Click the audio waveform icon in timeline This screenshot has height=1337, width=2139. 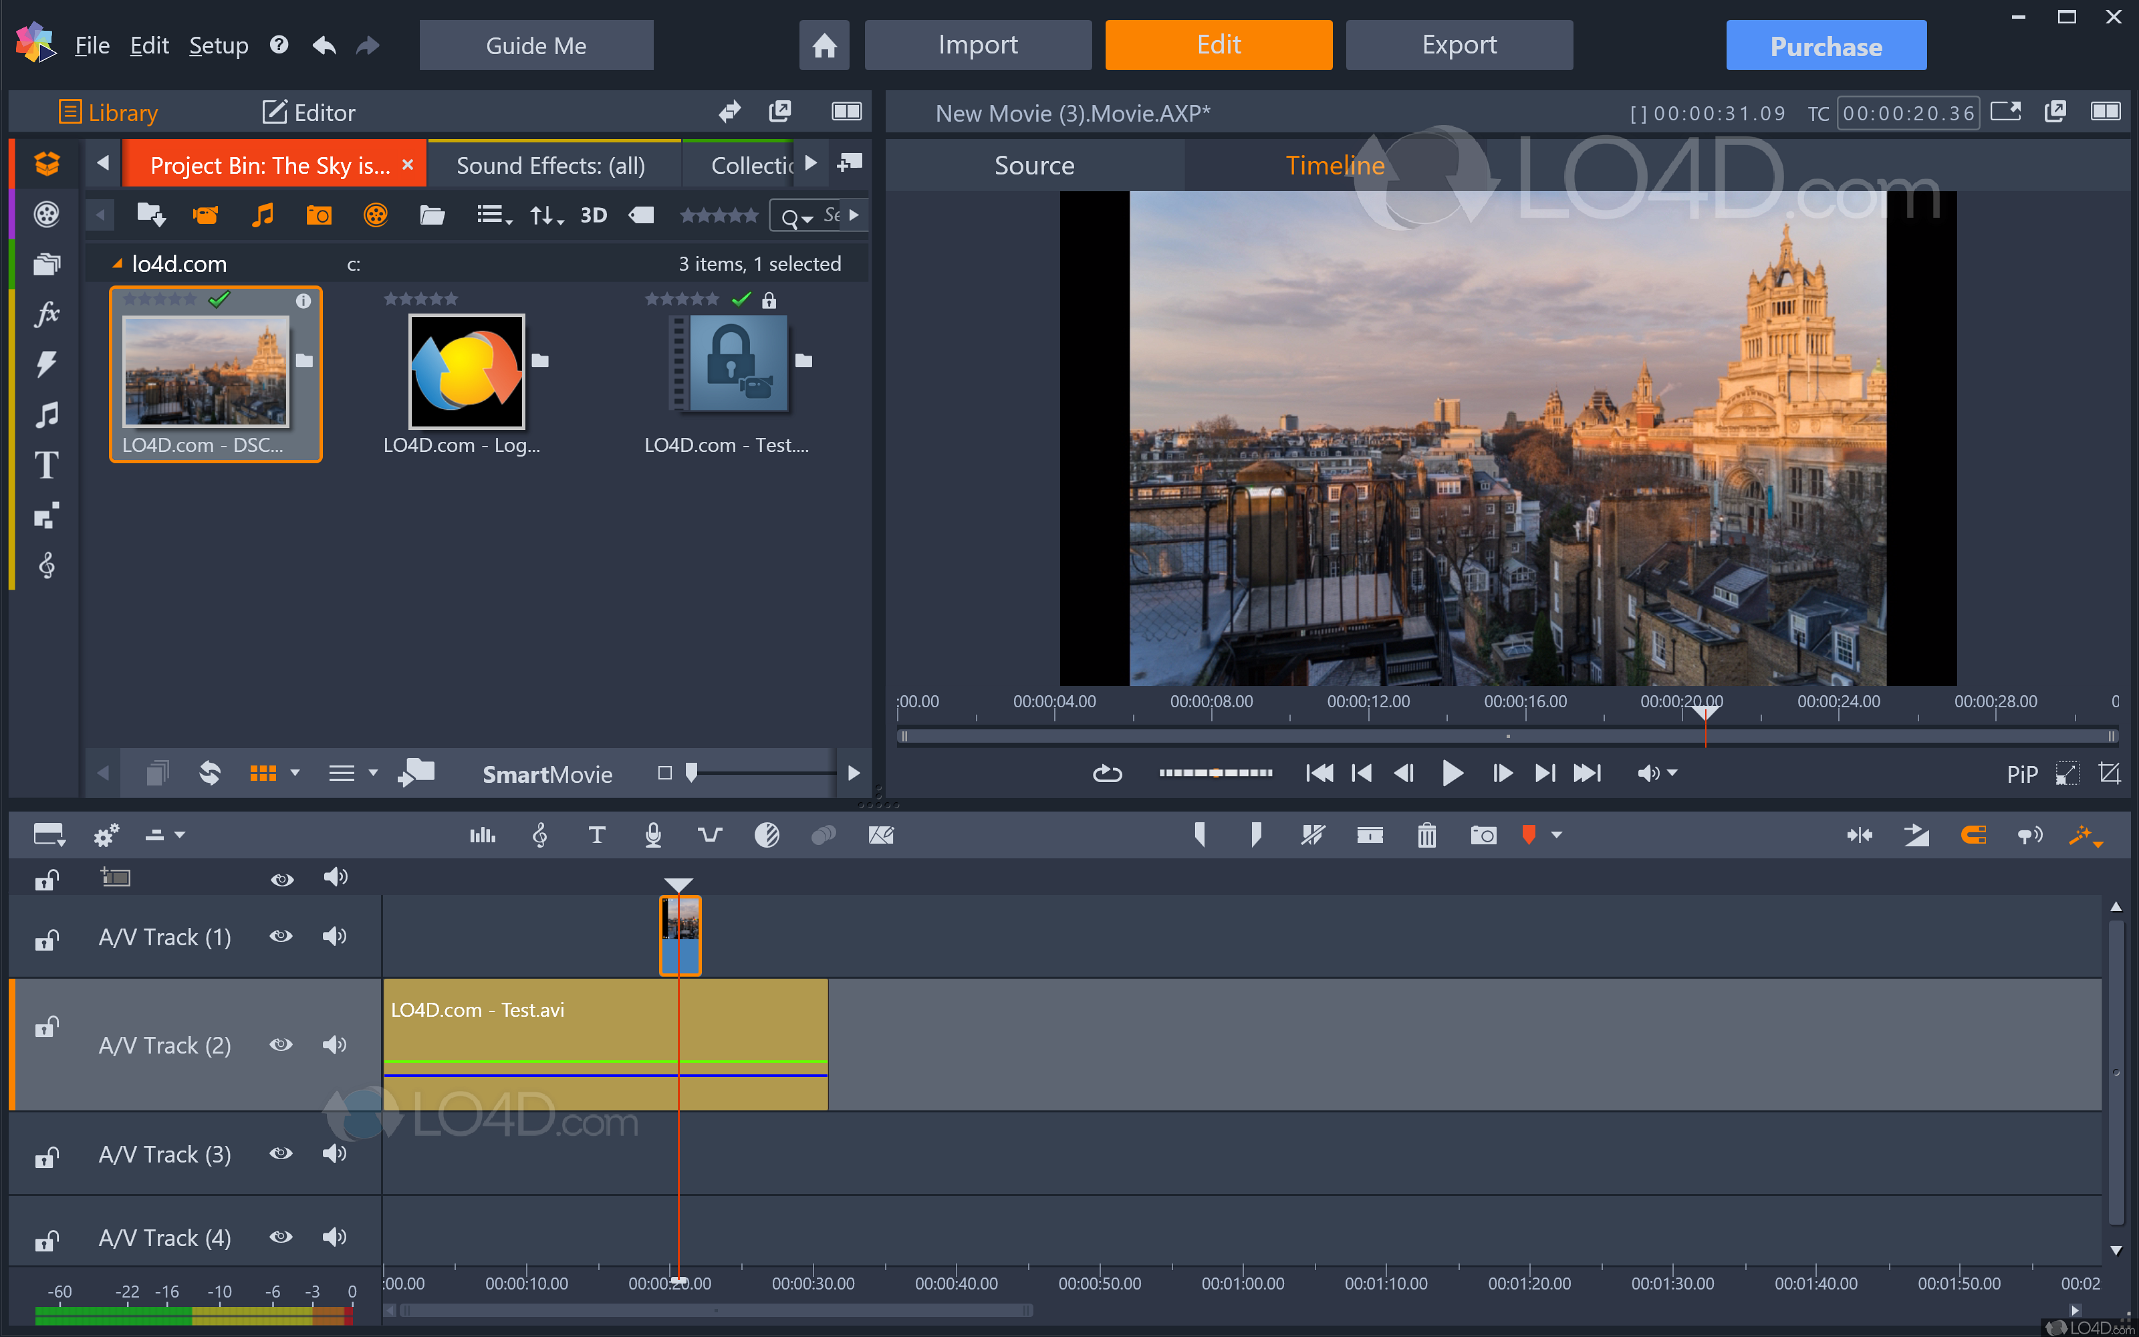point(482,835)
